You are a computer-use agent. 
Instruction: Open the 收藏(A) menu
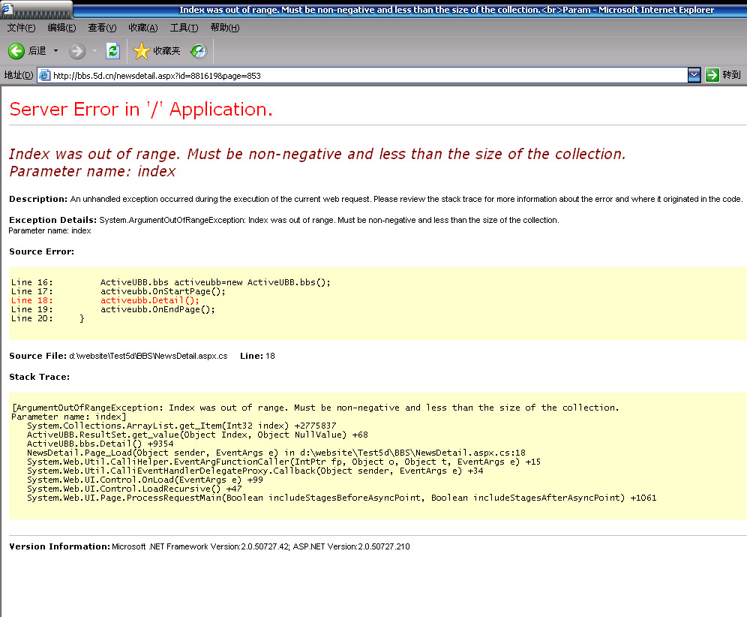[143, 28]
